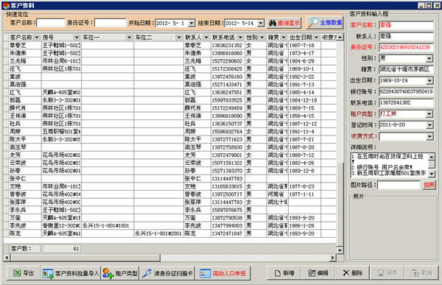Click the 全部数据 magnifier button
Image resolution: width=442 pixels, height=285 pixels.
coord(325,23)
